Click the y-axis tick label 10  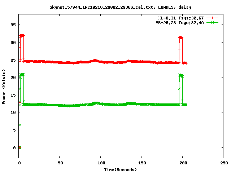[13, 112]
